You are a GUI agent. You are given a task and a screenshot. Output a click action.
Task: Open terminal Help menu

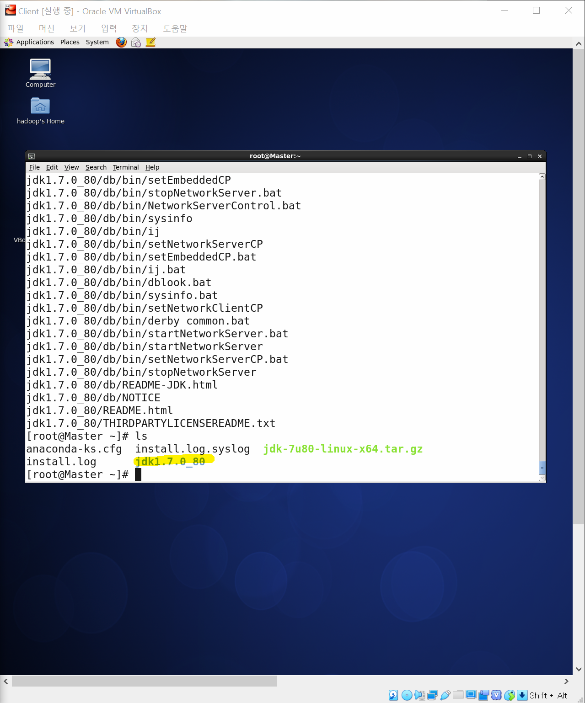click(x=152, y=167)
